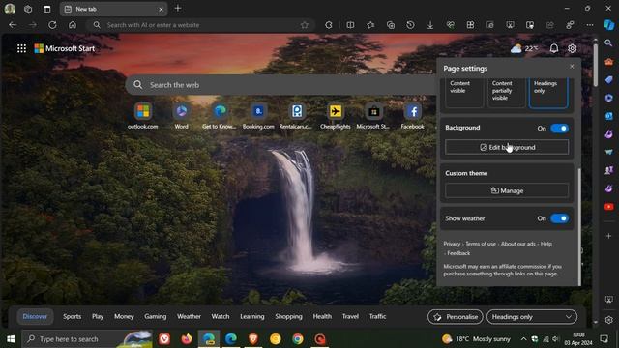Open the Privacy link
Screen dimensions: 619x348
(x=452, y=244)
